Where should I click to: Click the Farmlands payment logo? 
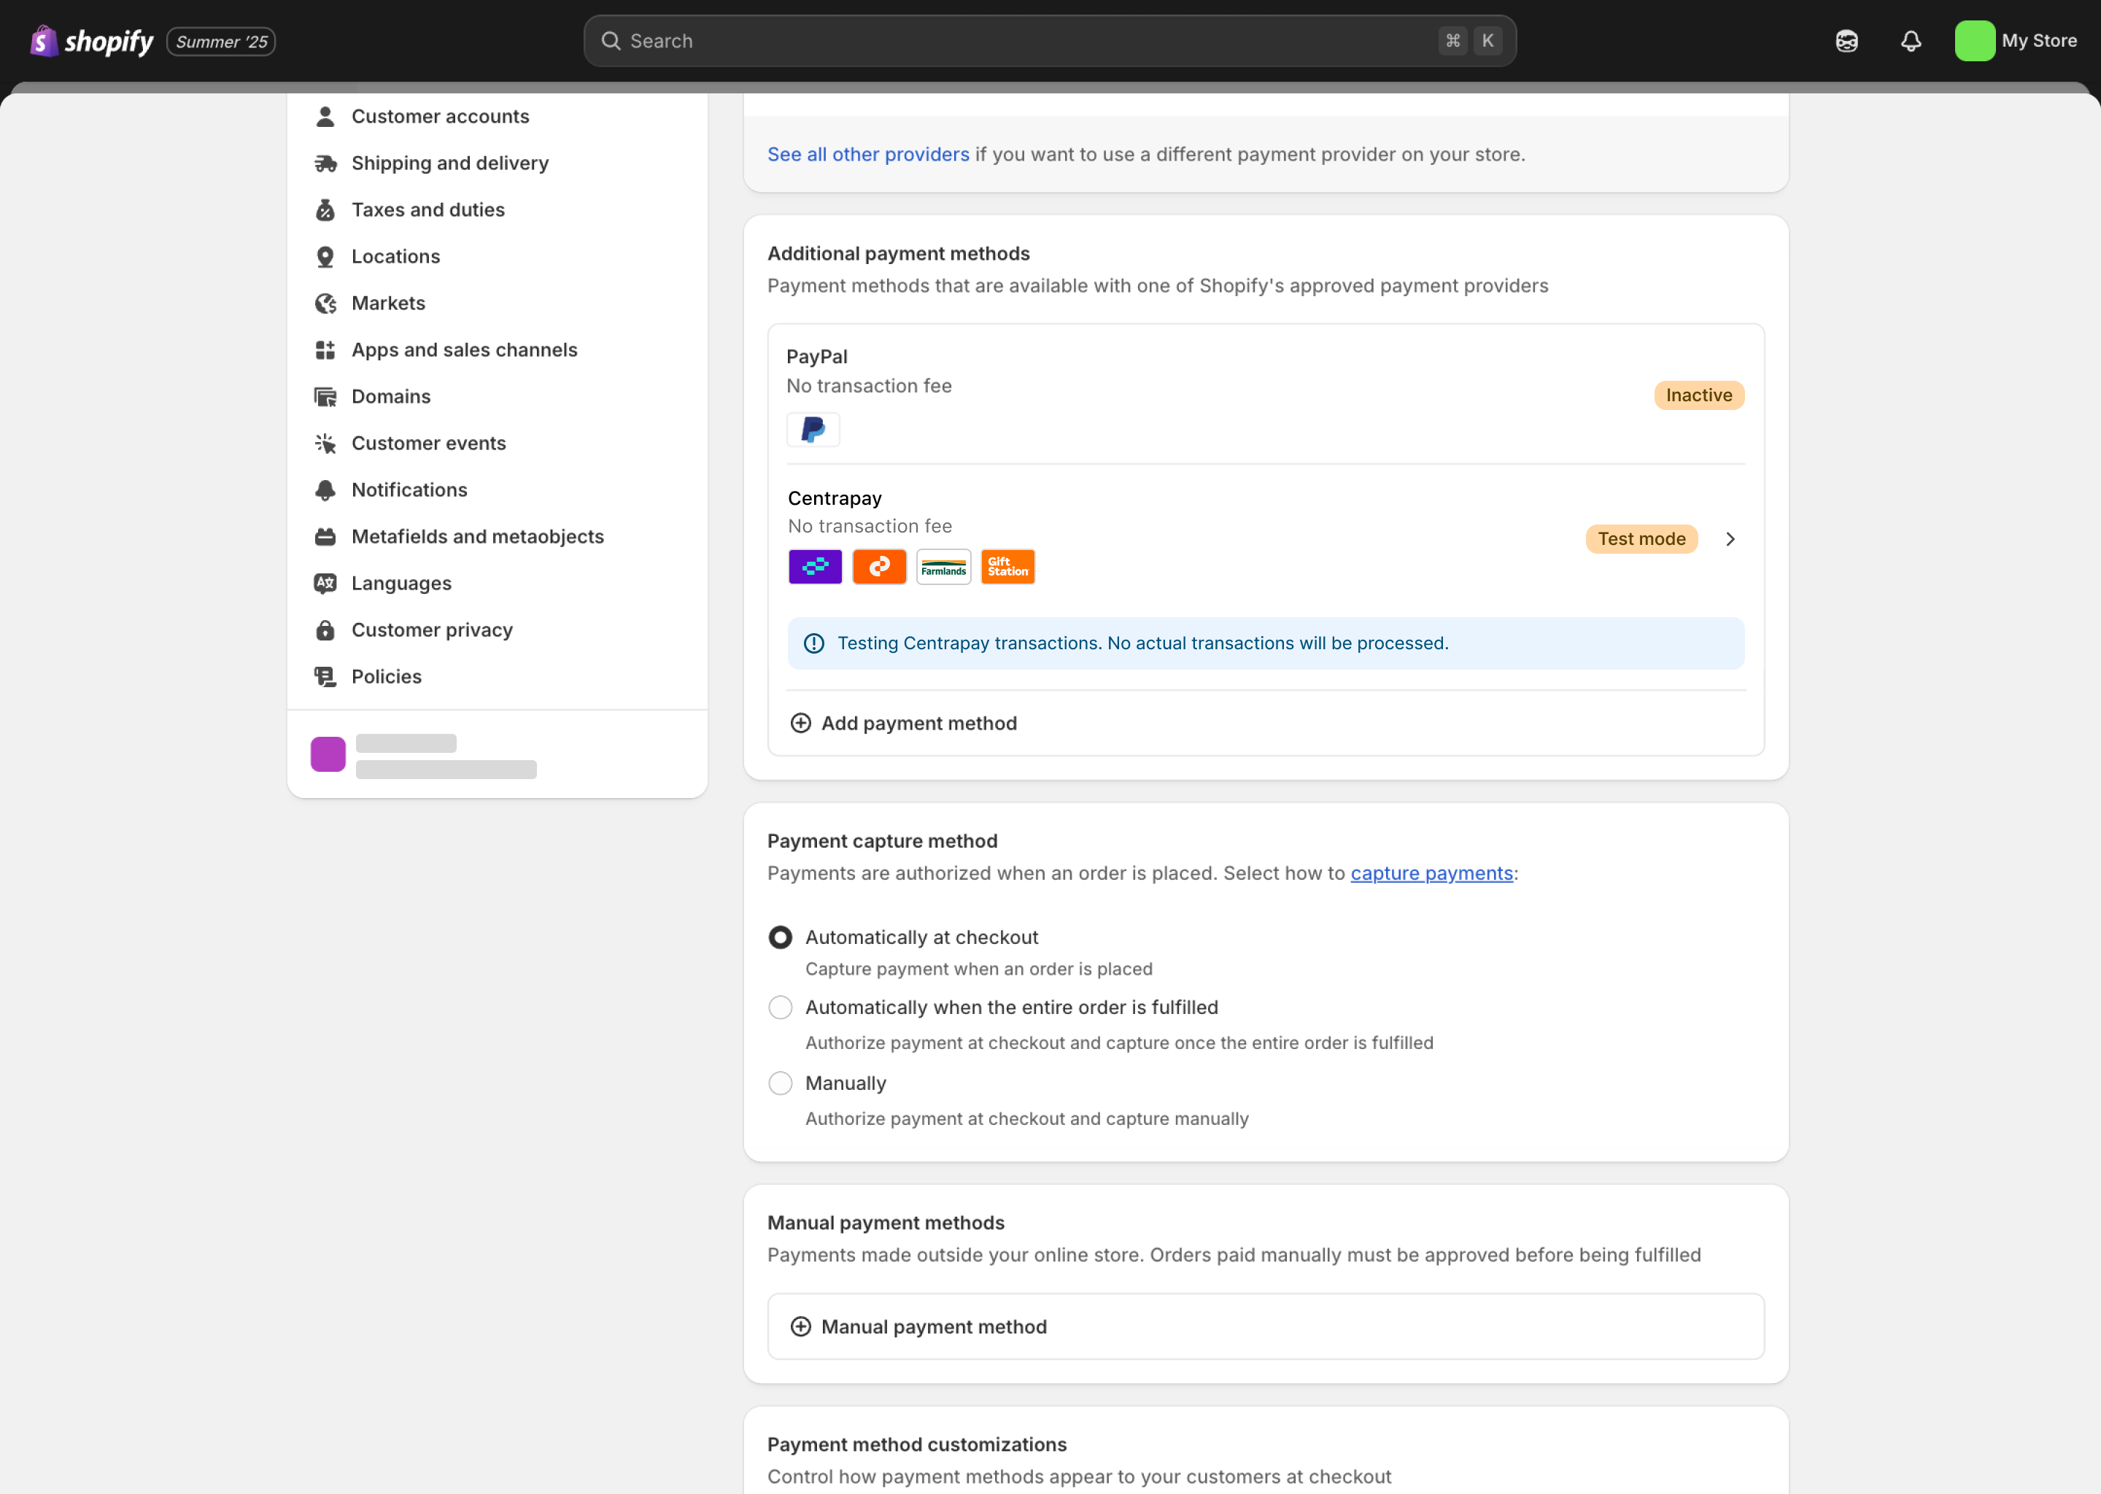(x=943, y=567)
